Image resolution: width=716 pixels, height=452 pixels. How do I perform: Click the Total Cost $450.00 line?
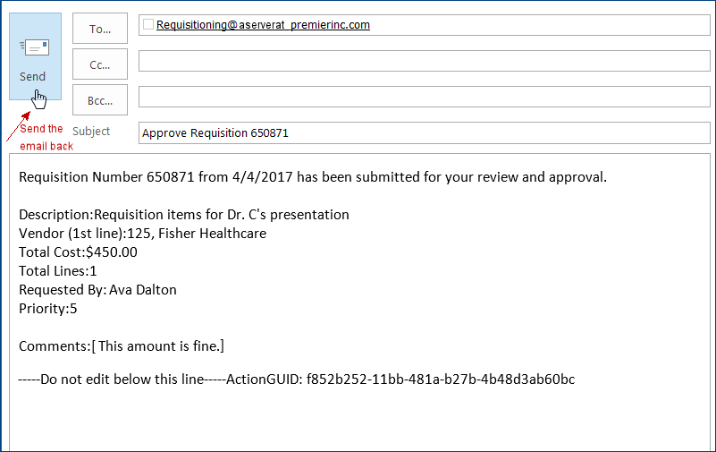78,252
